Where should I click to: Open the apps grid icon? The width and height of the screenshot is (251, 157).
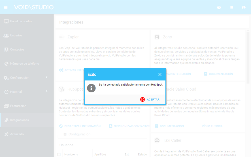tap(231, 8)
